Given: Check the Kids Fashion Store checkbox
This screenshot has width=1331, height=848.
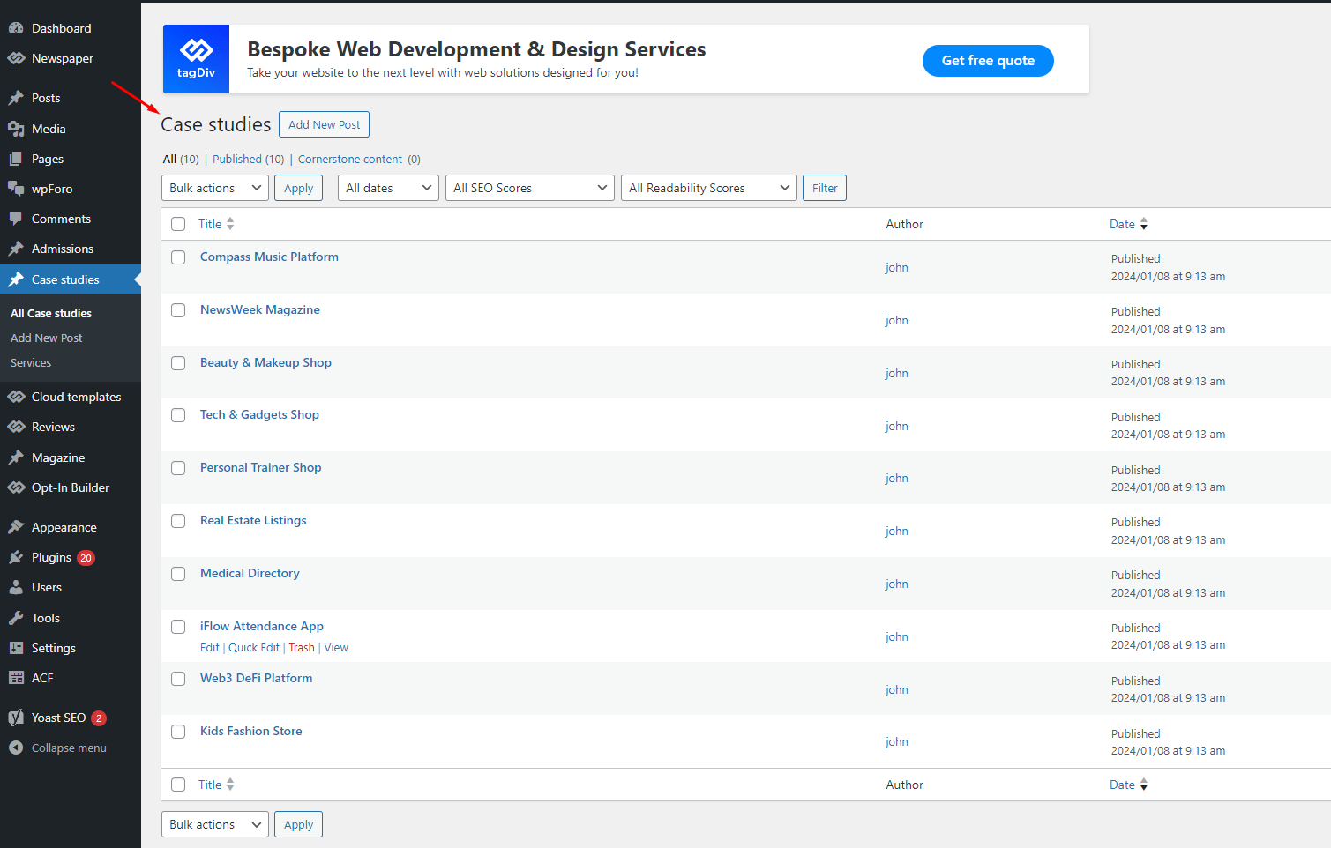Looking at the screenshot, I should (178, 732).
